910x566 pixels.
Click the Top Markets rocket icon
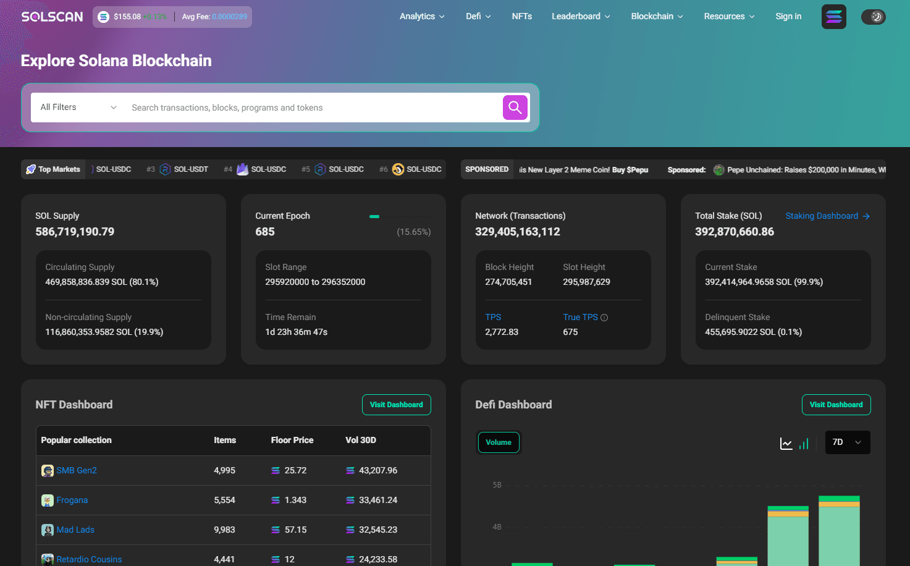click(x=30, y=169)
